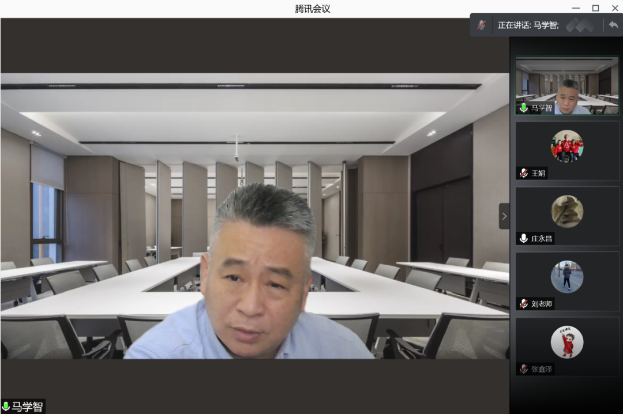The height and width of the screenshot is (414, 623).
Task: Click 王娟's muted microphone icon
Action: point(524,173)
